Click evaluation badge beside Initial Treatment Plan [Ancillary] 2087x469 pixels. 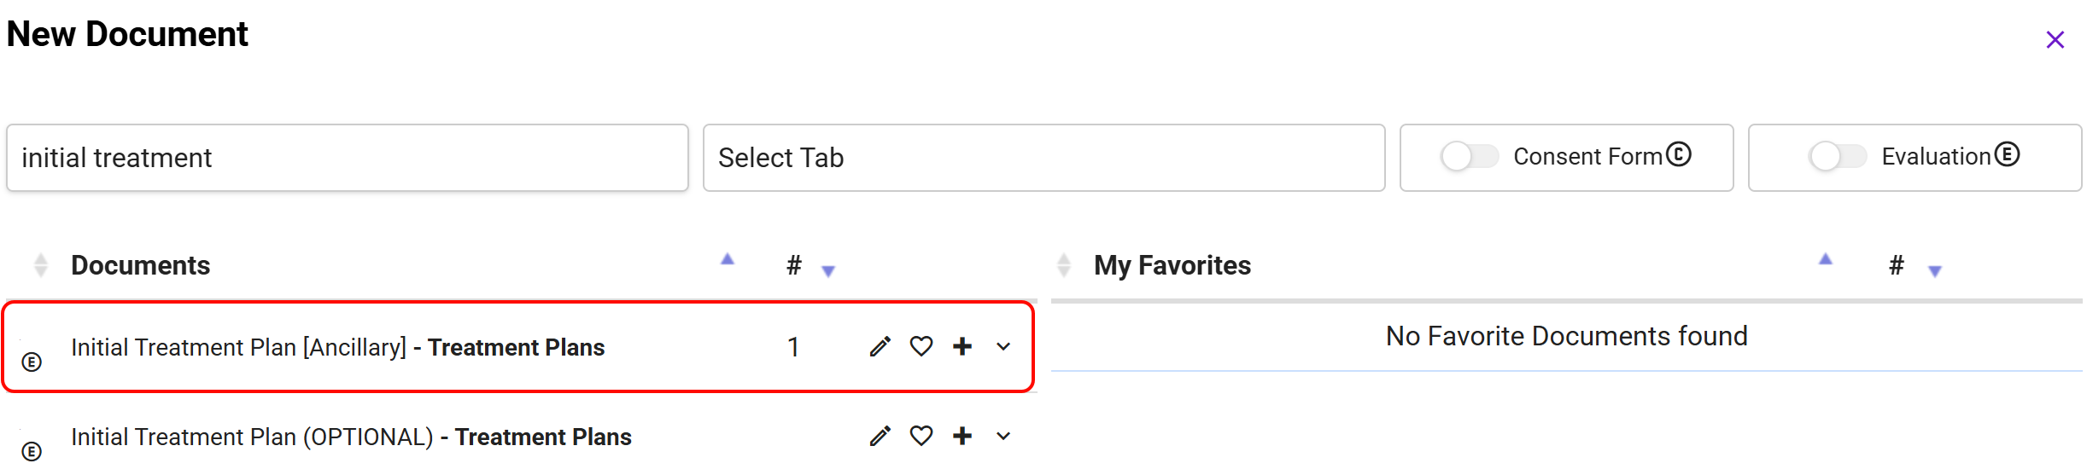(x=32, y=362)
